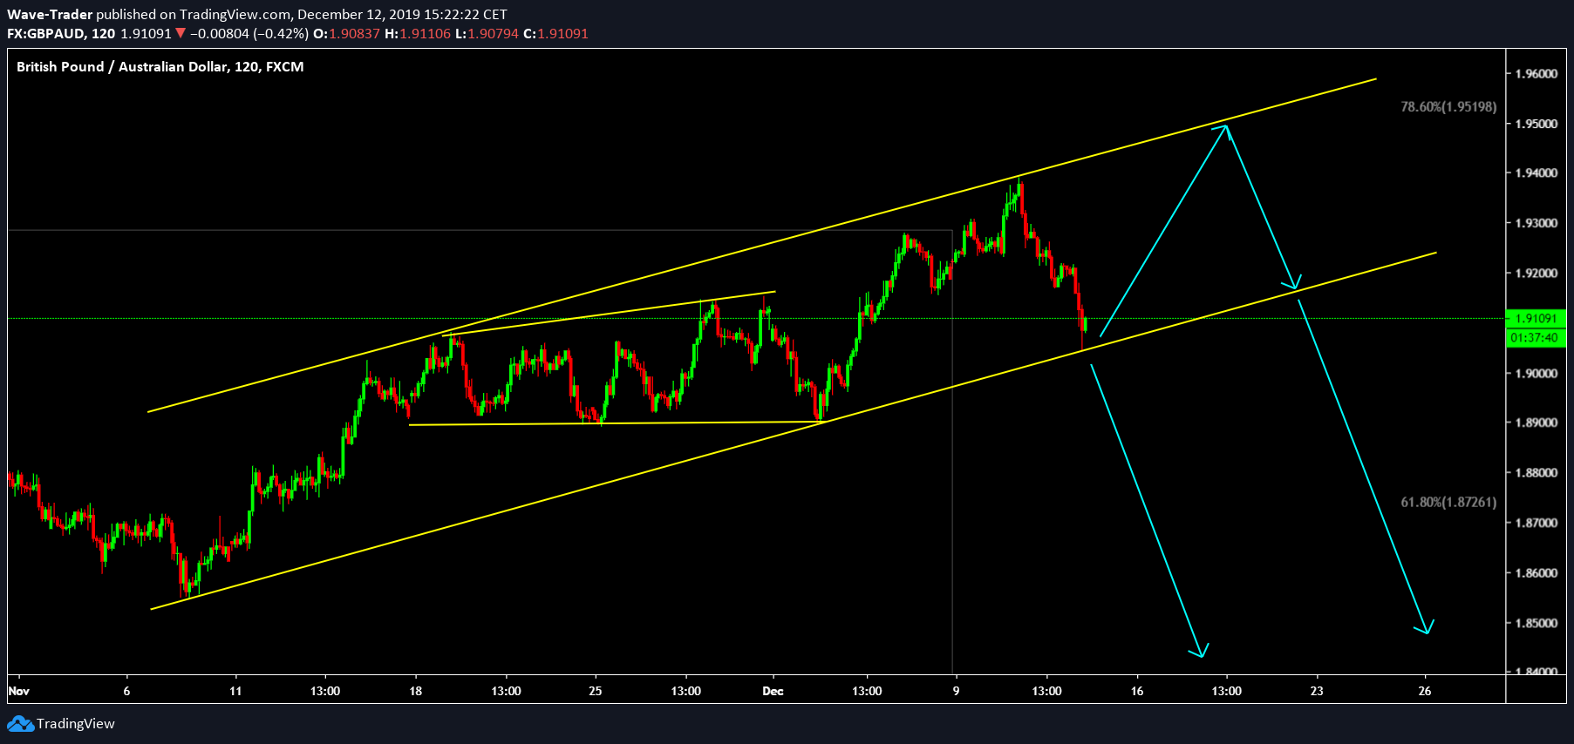Click the 11 date label on time axis
The height and width of the screenshot is (744, 1574).
click(x=235, y=691)
